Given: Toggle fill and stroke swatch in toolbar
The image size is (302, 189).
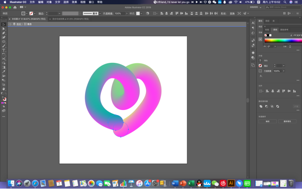Looking at the screenshot, I should pos(4,99).
